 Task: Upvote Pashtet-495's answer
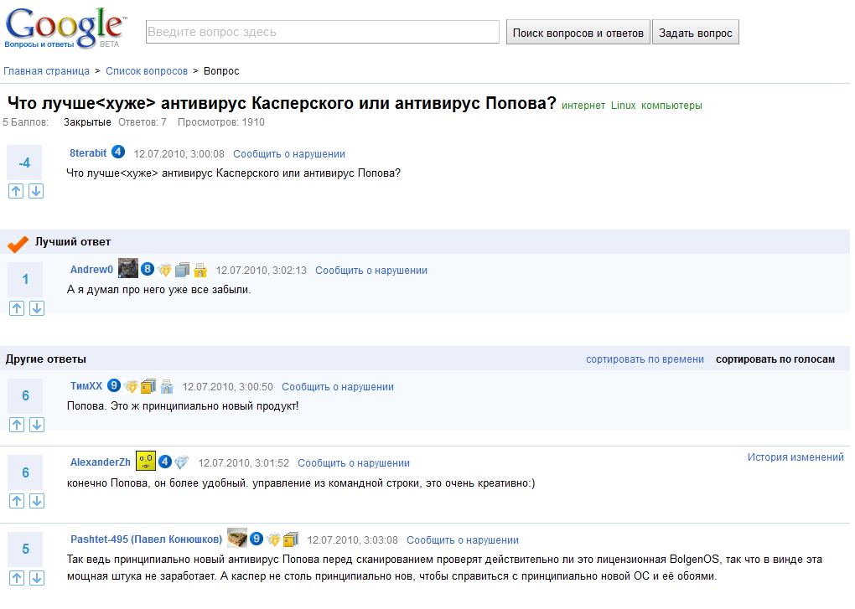(x=17, y=578)
